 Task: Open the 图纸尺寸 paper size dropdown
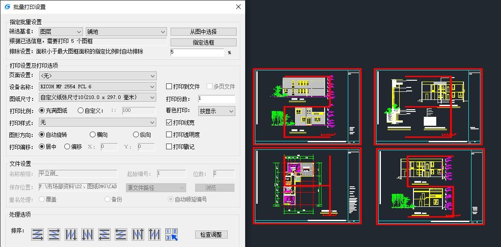pos(97,97)
